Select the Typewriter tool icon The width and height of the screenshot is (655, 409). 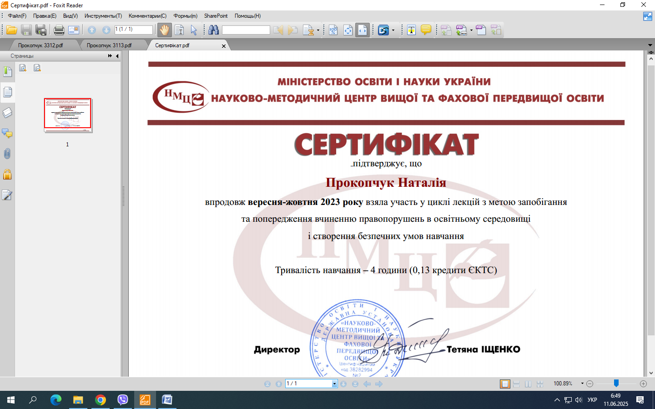tap(411, 30)
